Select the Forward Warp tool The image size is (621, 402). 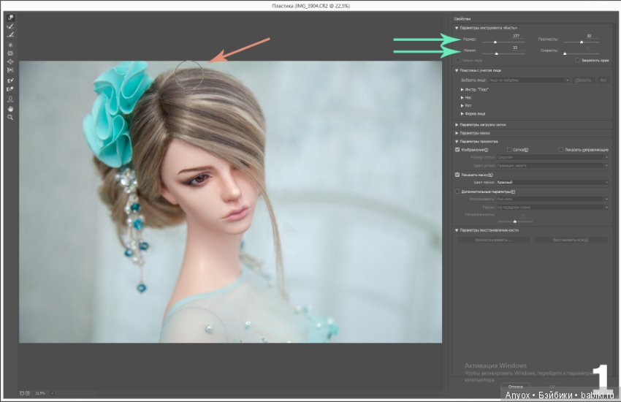click(x=10, y=18)
